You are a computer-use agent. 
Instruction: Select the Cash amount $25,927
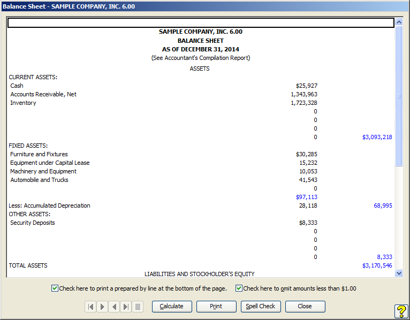pos(306,86)
